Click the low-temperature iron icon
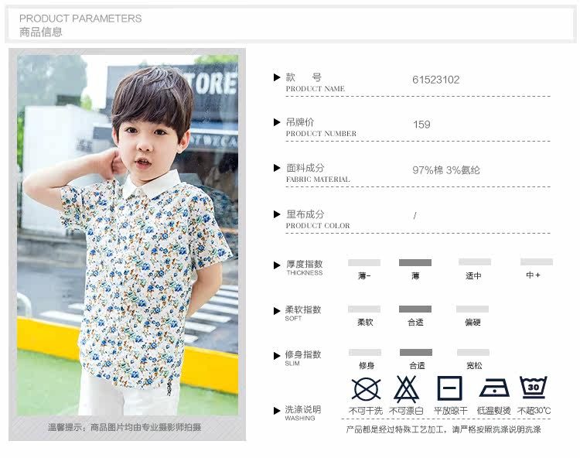The image size is (580, 458). pyautogui.click(x=494, y=388)
